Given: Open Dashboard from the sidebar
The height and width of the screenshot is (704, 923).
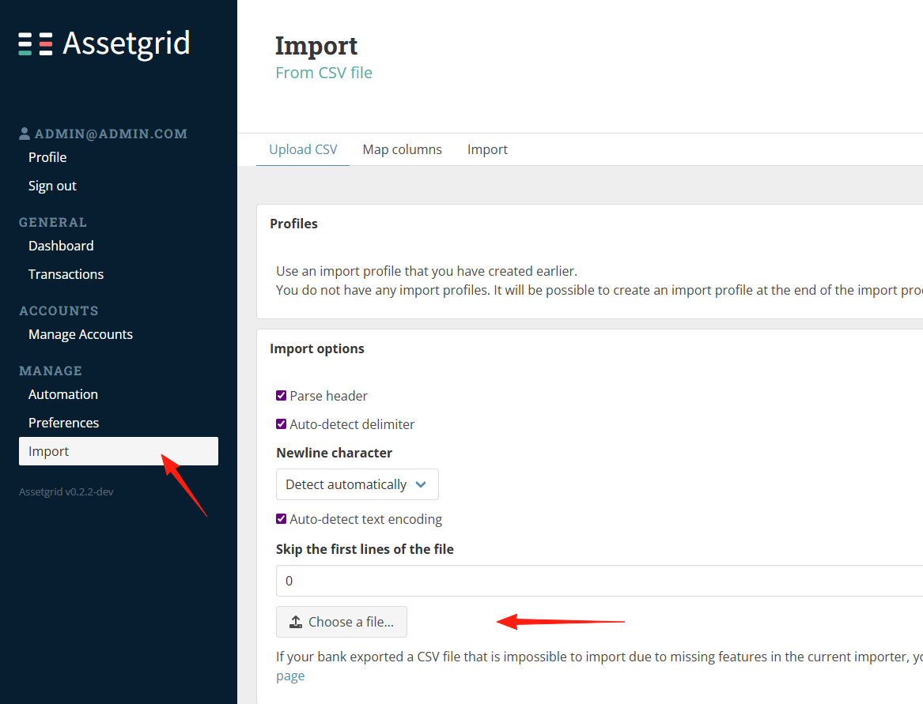Looking at the screenshot, I should coord(61,246).
